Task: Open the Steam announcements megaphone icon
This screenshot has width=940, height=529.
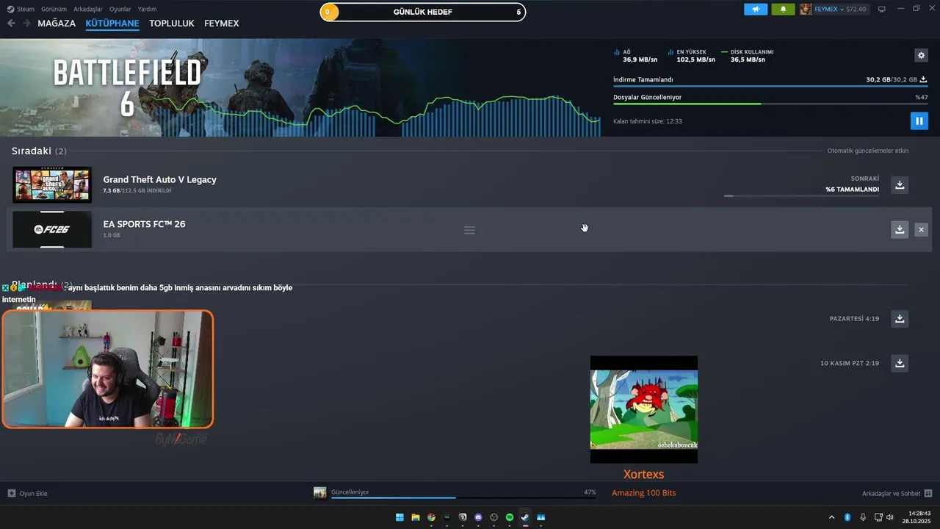Action: click(756, 9)
